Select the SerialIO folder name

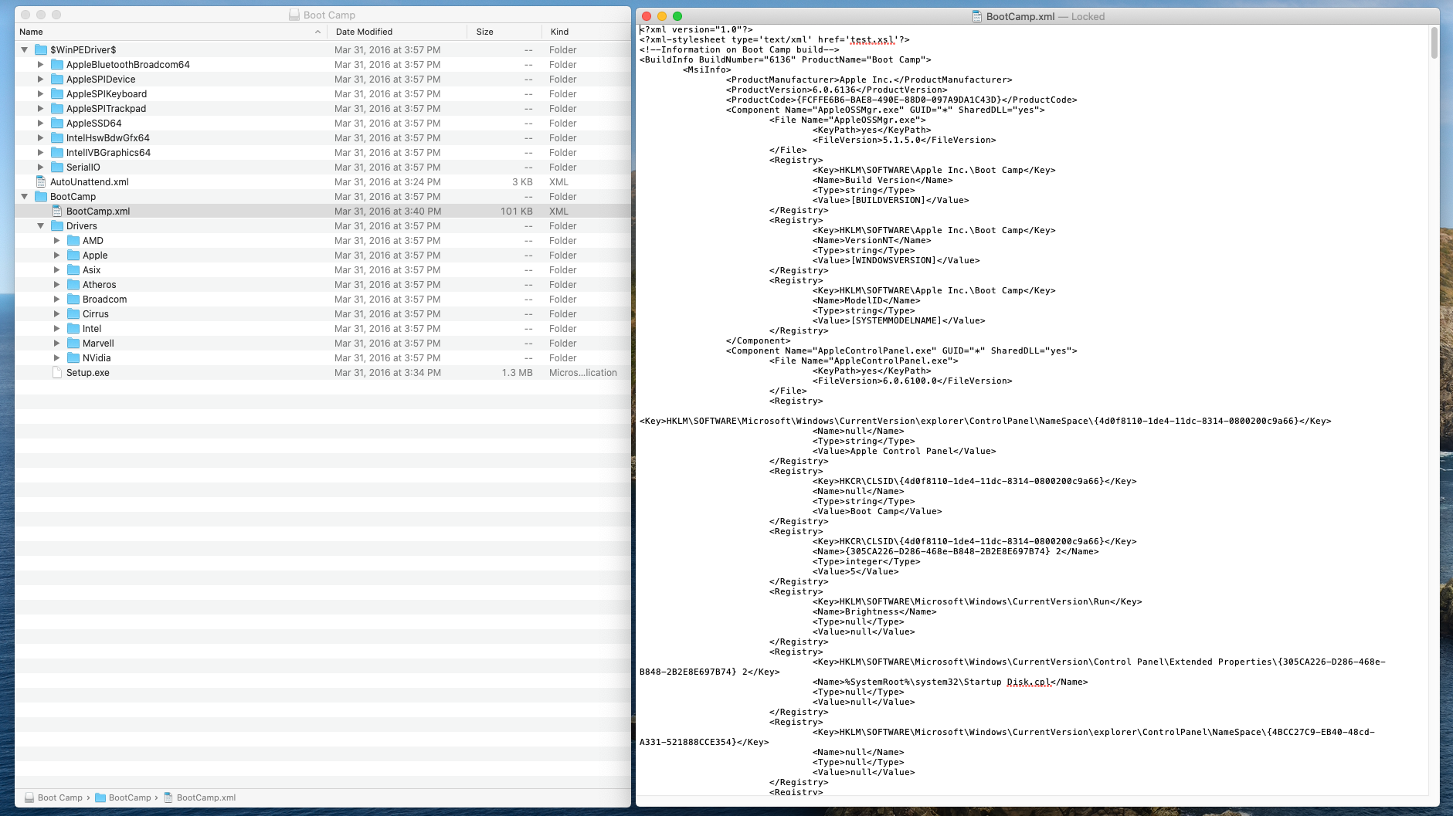click(x=83, y=168)
